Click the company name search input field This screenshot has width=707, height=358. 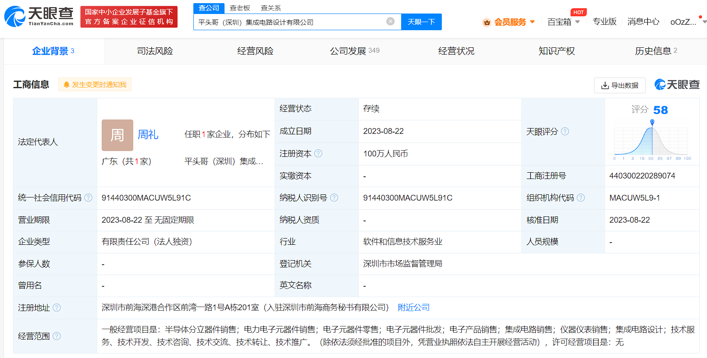pyautogui.click(x=289, y=22)
